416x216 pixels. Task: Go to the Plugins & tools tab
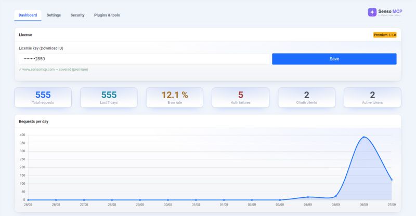coord(107,15)
